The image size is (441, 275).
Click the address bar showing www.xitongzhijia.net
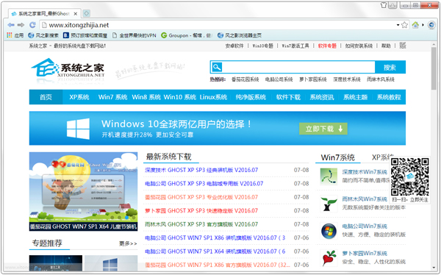pyautogui.click(x=219, y=25)
